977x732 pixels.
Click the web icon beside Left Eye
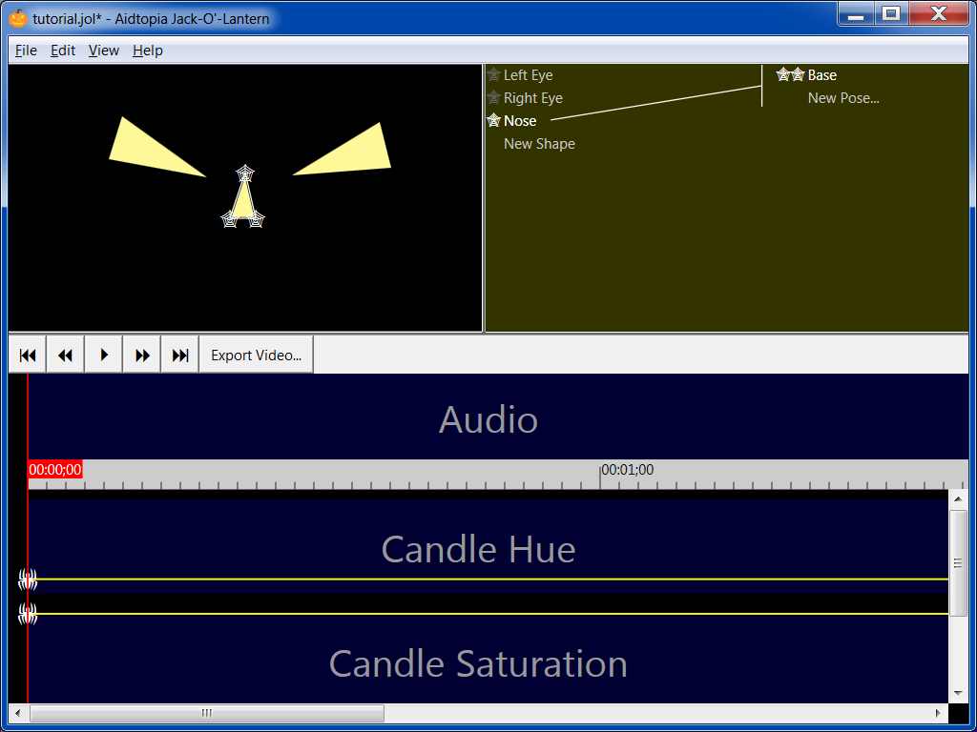(493, 74)
